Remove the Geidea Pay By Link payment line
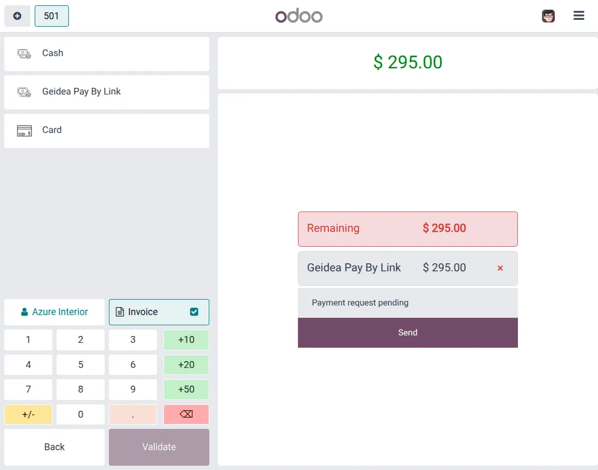 [x=500, y=268]
